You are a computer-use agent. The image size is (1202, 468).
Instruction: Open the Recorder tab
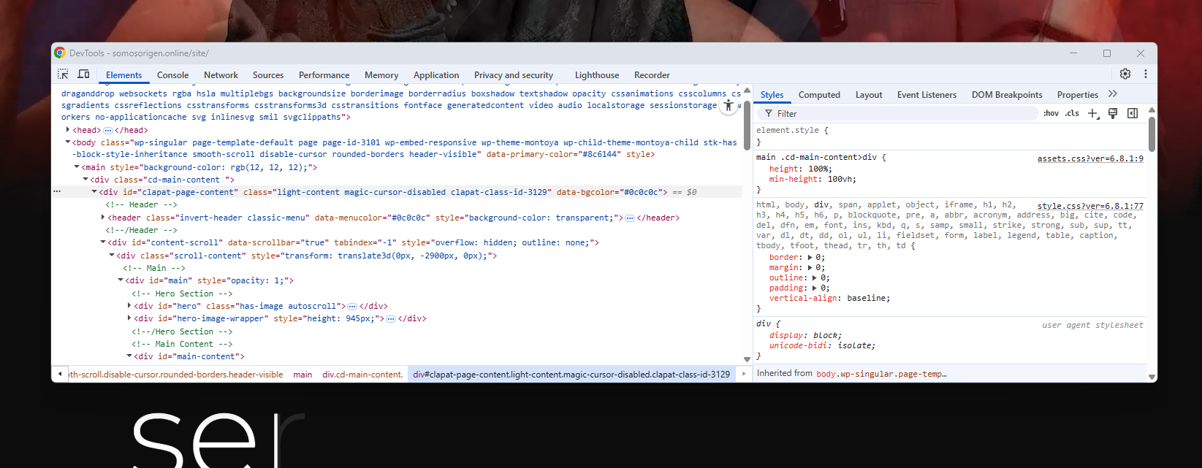pos(652,75)
